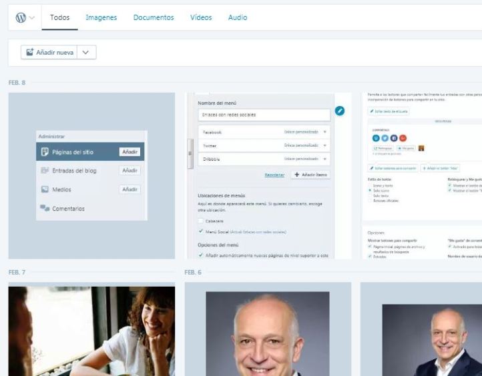Open the Añadir nueva dropdown arrow
This screenshot has width=482, height=376.
[86, 52]
